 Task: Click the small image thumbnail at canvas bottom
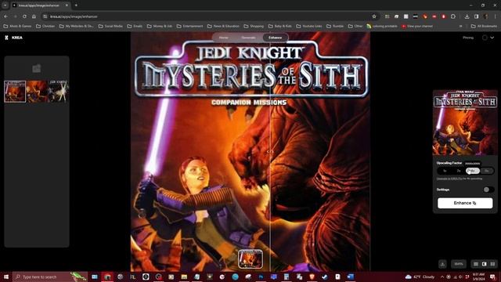tap(250, 259)
